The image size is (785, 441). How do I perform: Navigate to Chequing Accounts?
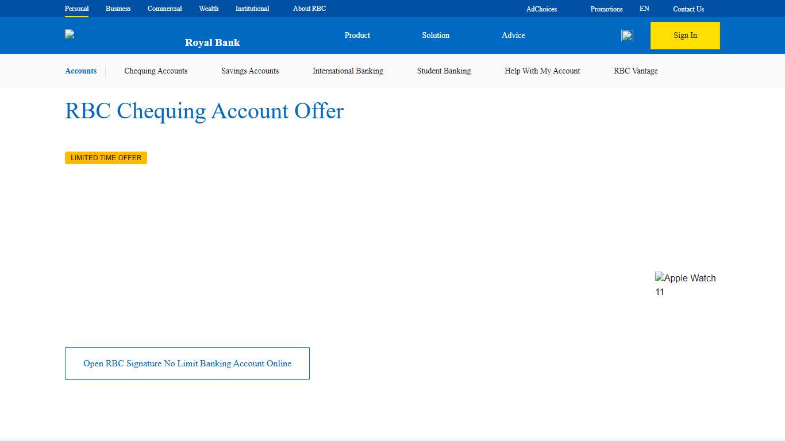point(156,71)
